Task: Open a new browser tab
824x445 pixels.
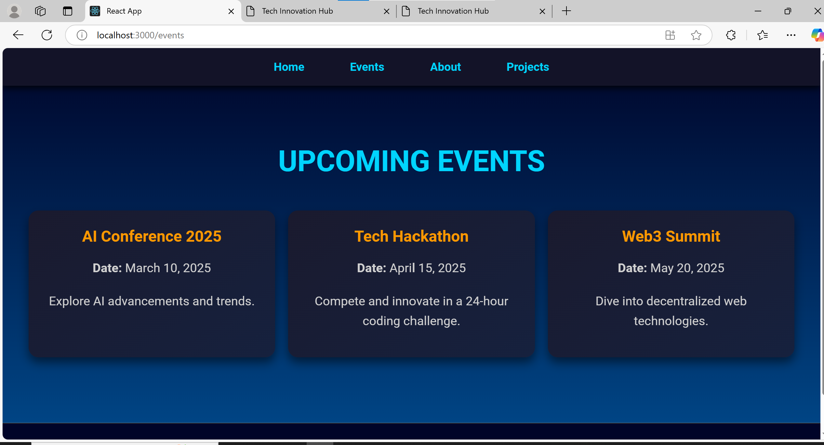Action: coord(566,11)
